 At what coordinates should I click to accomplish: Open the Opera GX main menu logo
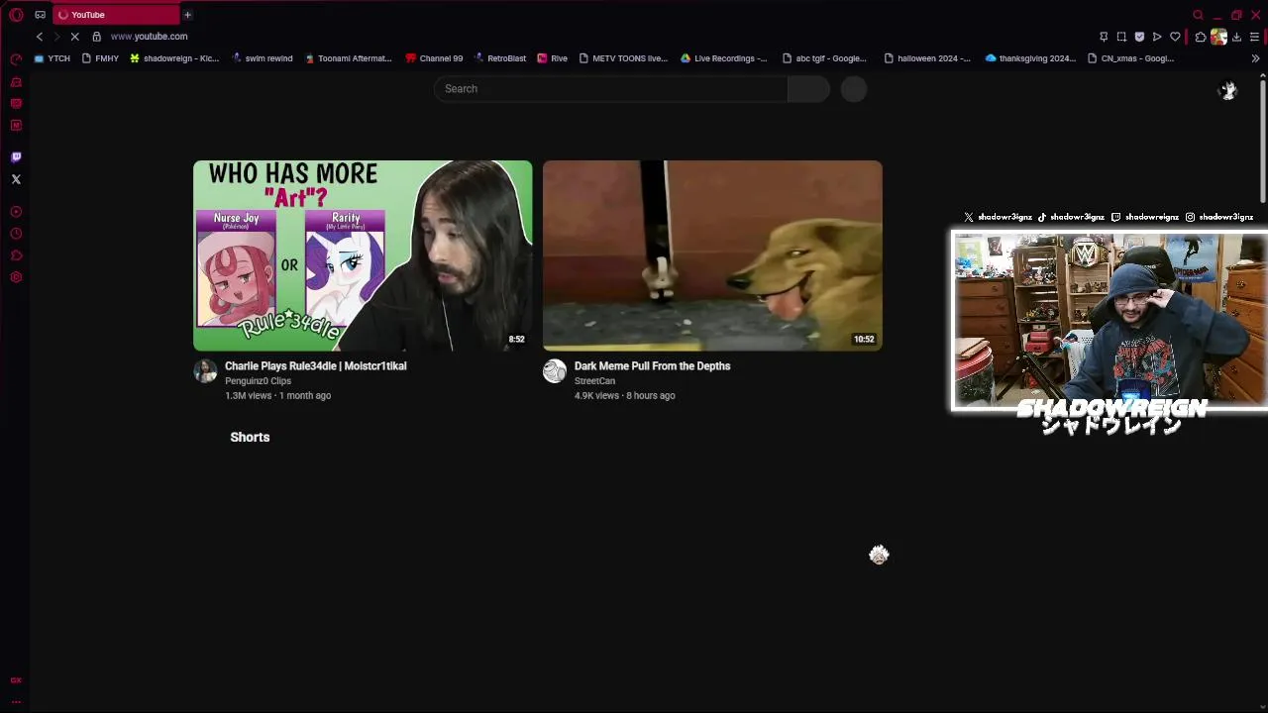click(x=16, y=15)
